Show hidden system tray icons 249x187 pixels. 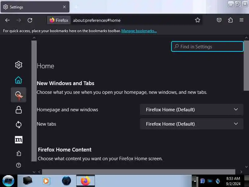(x=195, y=181)
